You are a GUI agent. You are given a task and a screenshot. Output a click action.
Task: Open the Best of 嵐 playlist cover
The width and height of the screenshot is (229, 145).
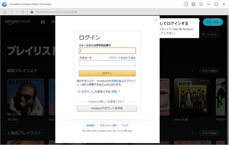coord(192,97)
